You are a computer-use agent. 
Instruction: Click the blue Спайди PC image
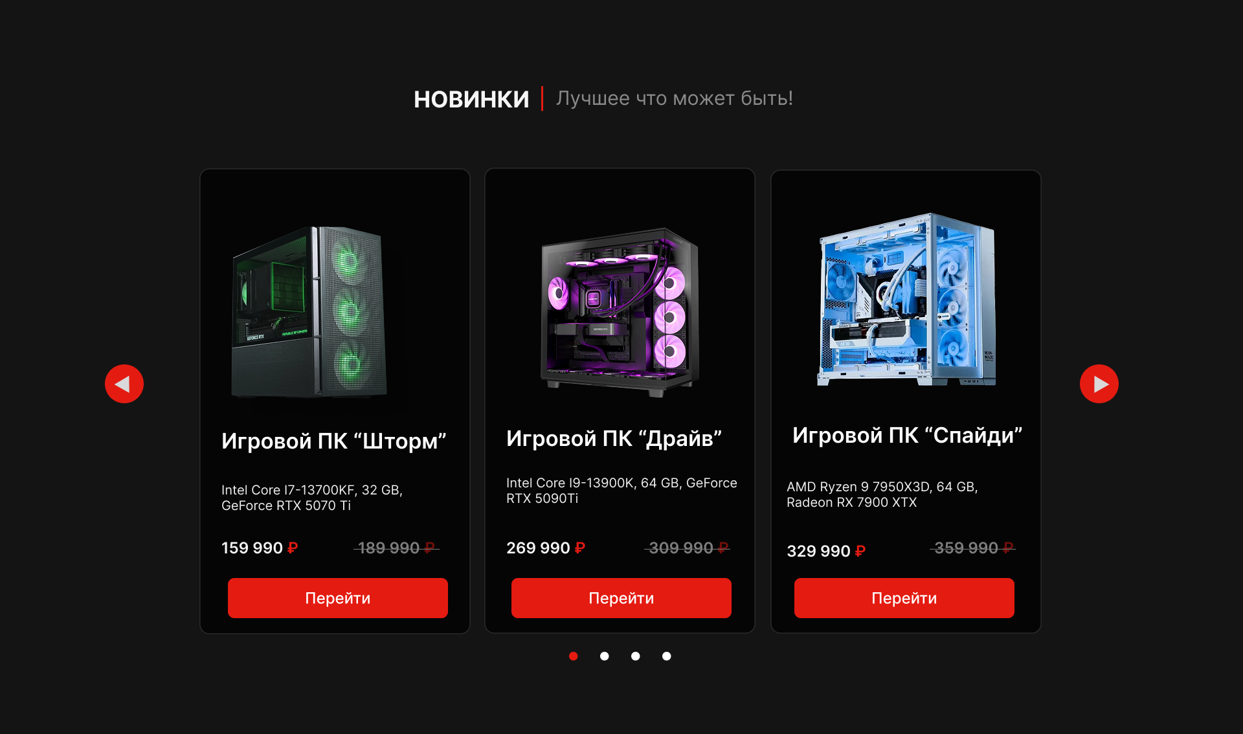[906, 299]
